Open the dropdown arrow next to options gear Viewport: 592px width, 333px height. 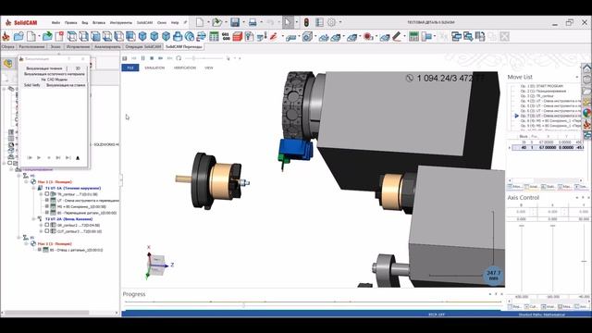(x=340, y=22)
